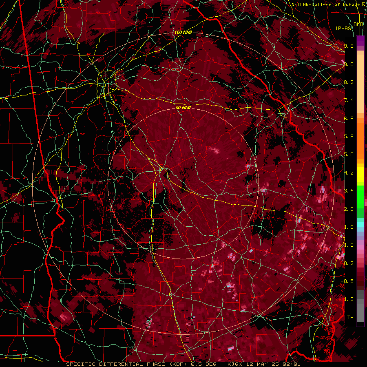This screenshot has width=367, height=367.
Task: Pick the orange segment of the color bar
Action: tap(360, 141)
